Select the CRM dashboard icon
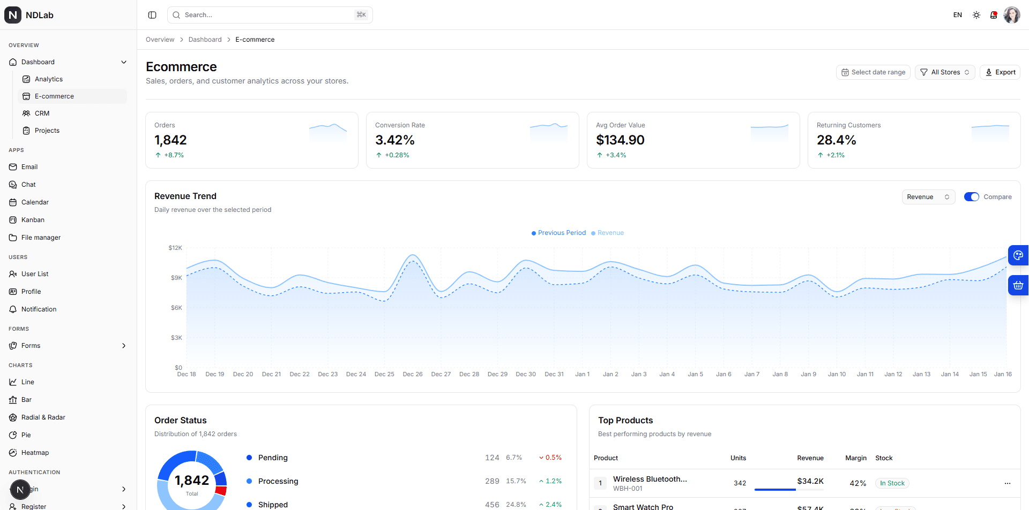Viewport: 1029px width, 510px height. (x=26, y=113)
